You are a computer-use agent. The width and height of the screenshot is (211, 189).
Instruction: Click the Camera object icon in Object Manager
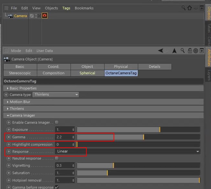coord(10,16)
